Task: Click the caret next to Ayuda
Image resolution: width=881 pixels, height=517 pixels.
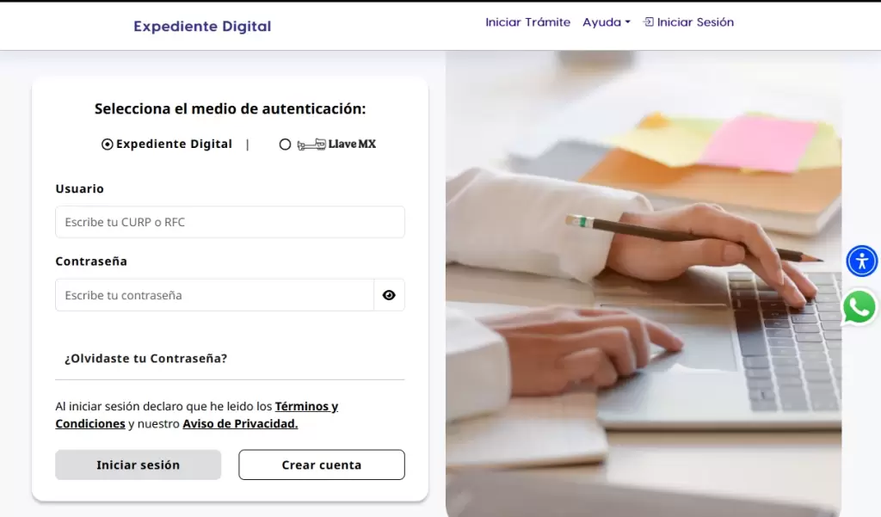Action: coord(626,23)
